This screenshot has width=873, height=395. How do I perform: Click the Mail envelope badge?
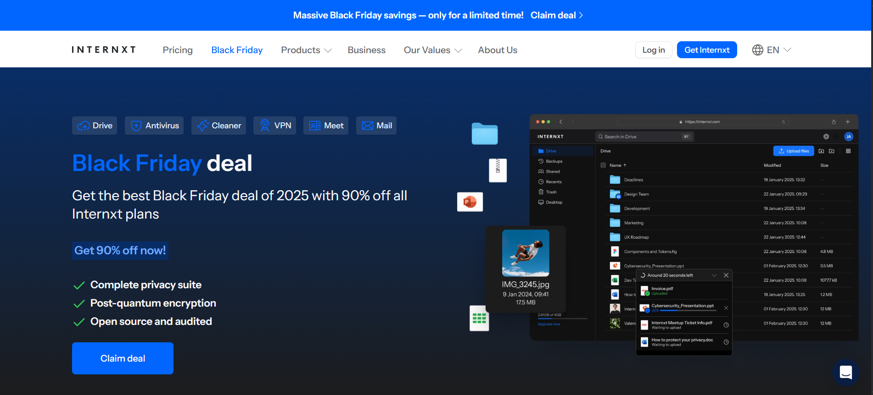point(376,126)
